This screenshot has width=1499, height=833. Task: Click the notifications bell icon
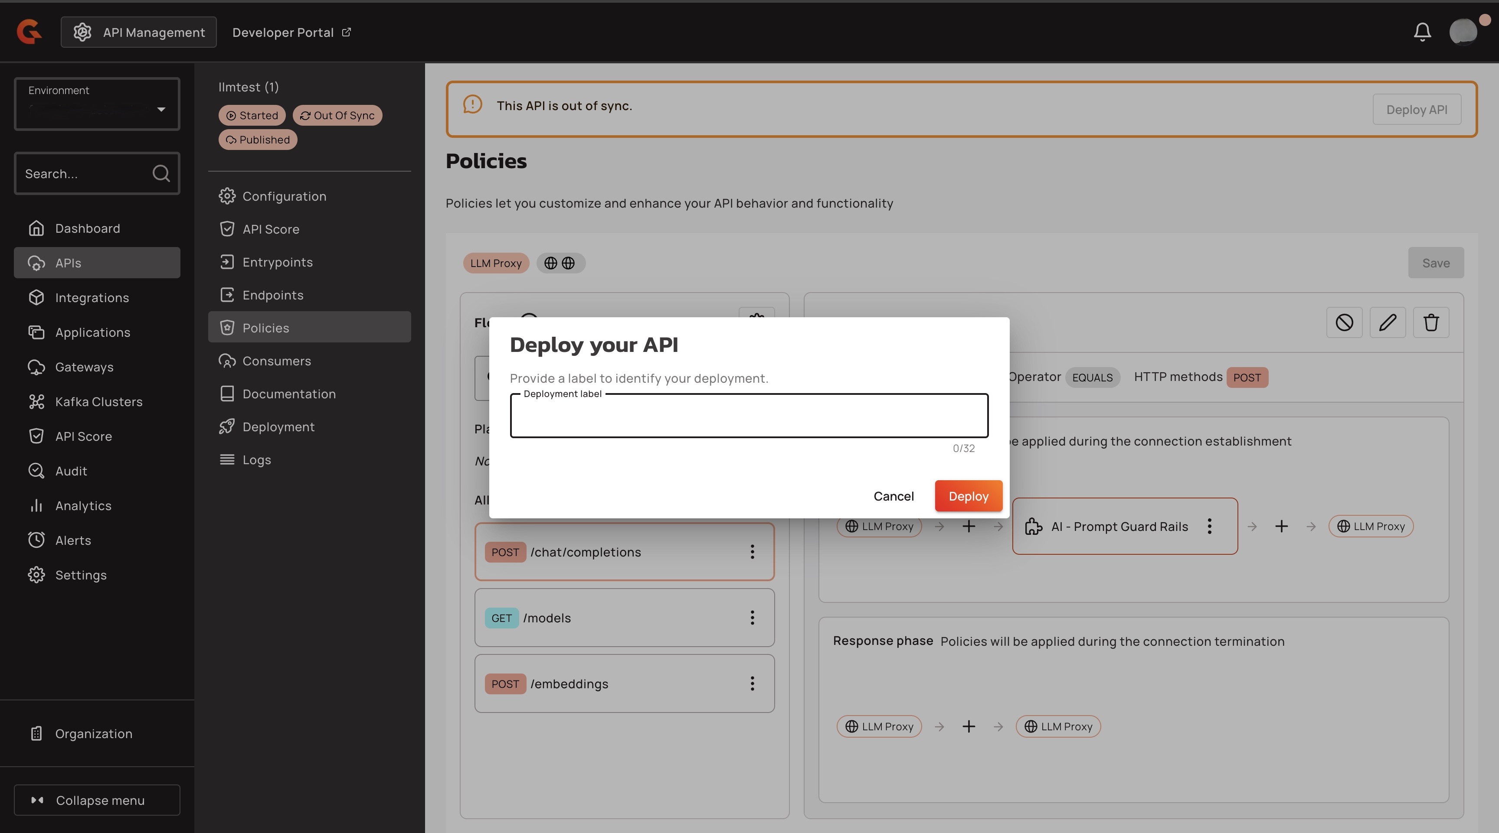(x=1422, y=31)
